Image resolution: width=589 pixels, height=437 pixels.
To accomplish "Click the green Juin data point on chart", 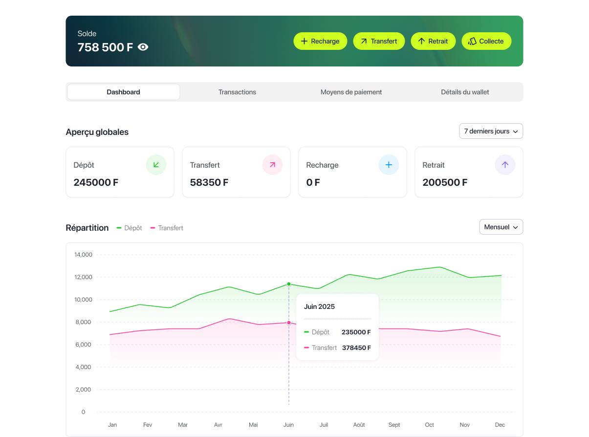I will 289,284.
